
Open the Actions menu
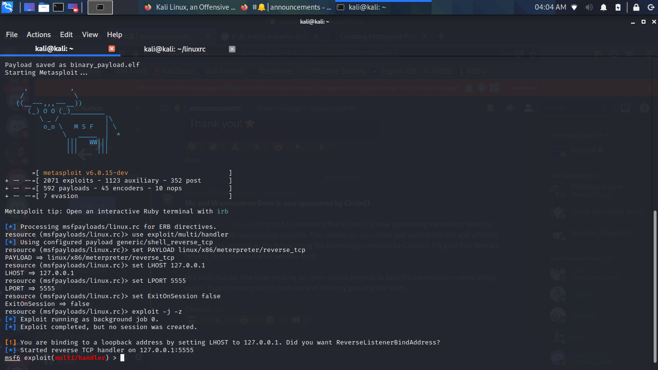[39, 35]
